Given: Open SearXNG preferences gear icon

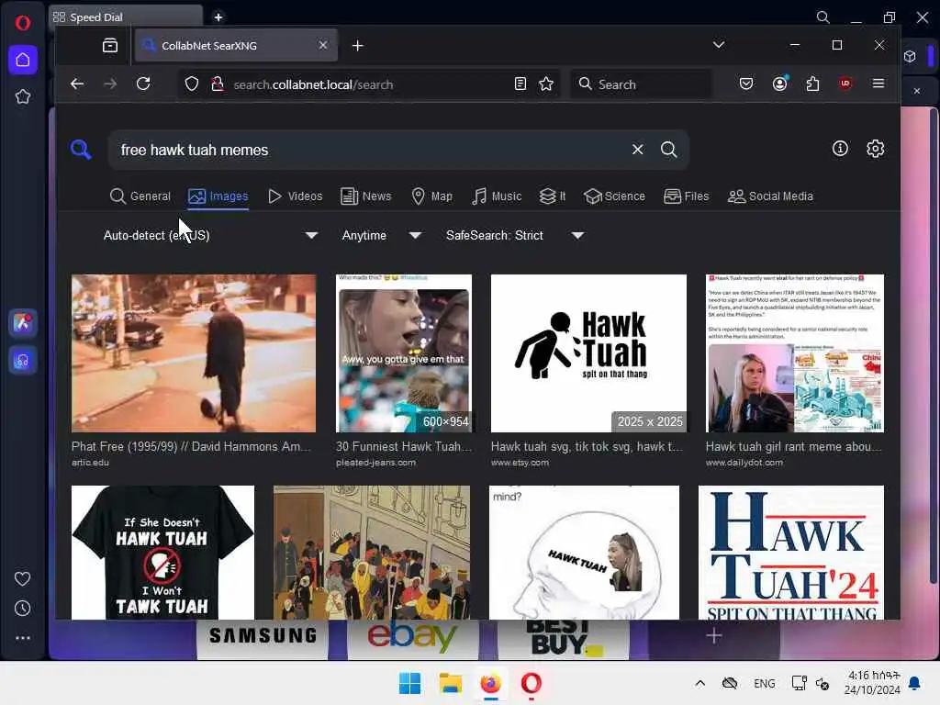Looking at the screenshot, I should [875, 149].
